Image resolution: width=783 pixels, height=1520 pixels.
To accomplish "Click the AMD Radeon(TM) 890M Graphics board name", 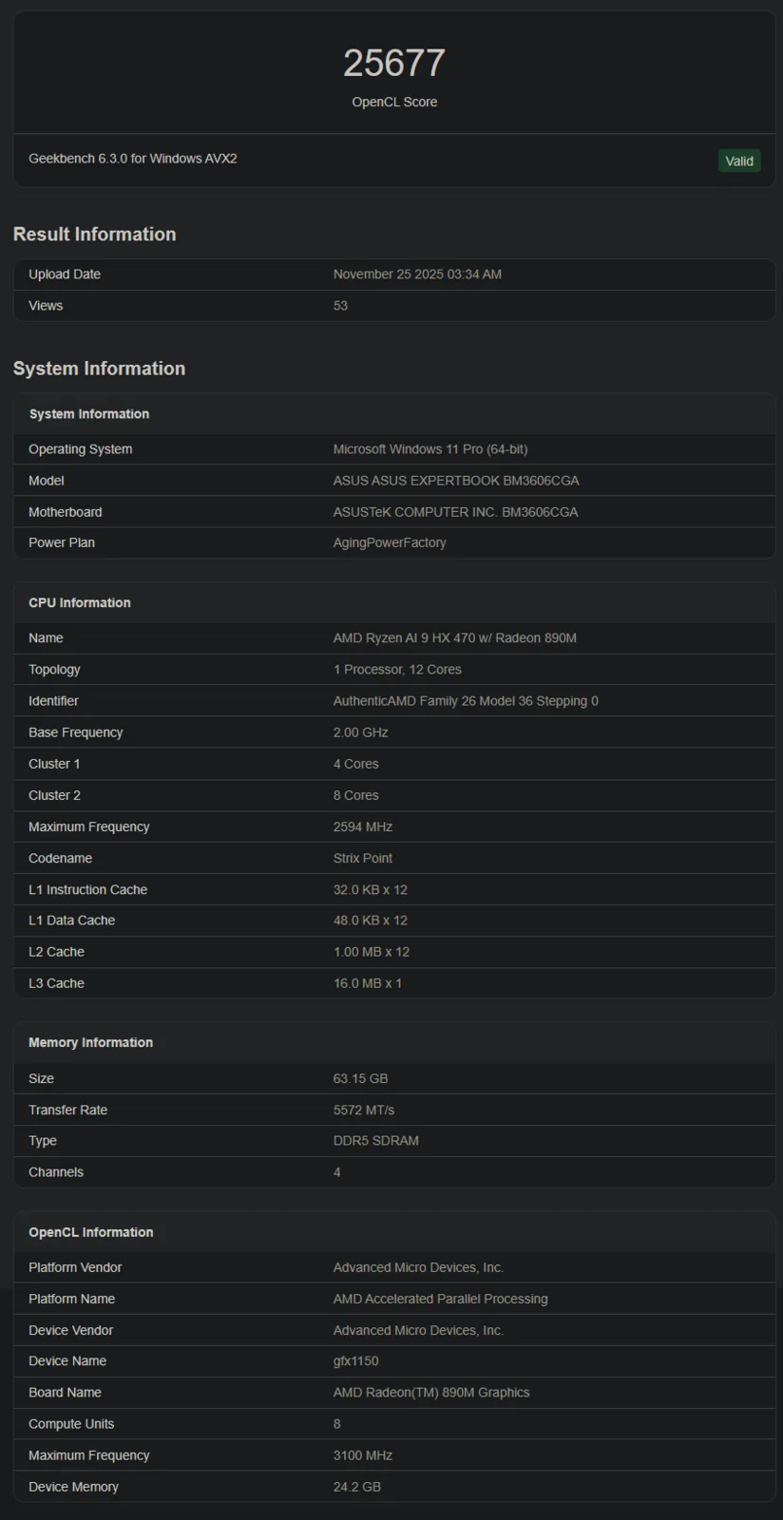I will [x=431, y=1393].
